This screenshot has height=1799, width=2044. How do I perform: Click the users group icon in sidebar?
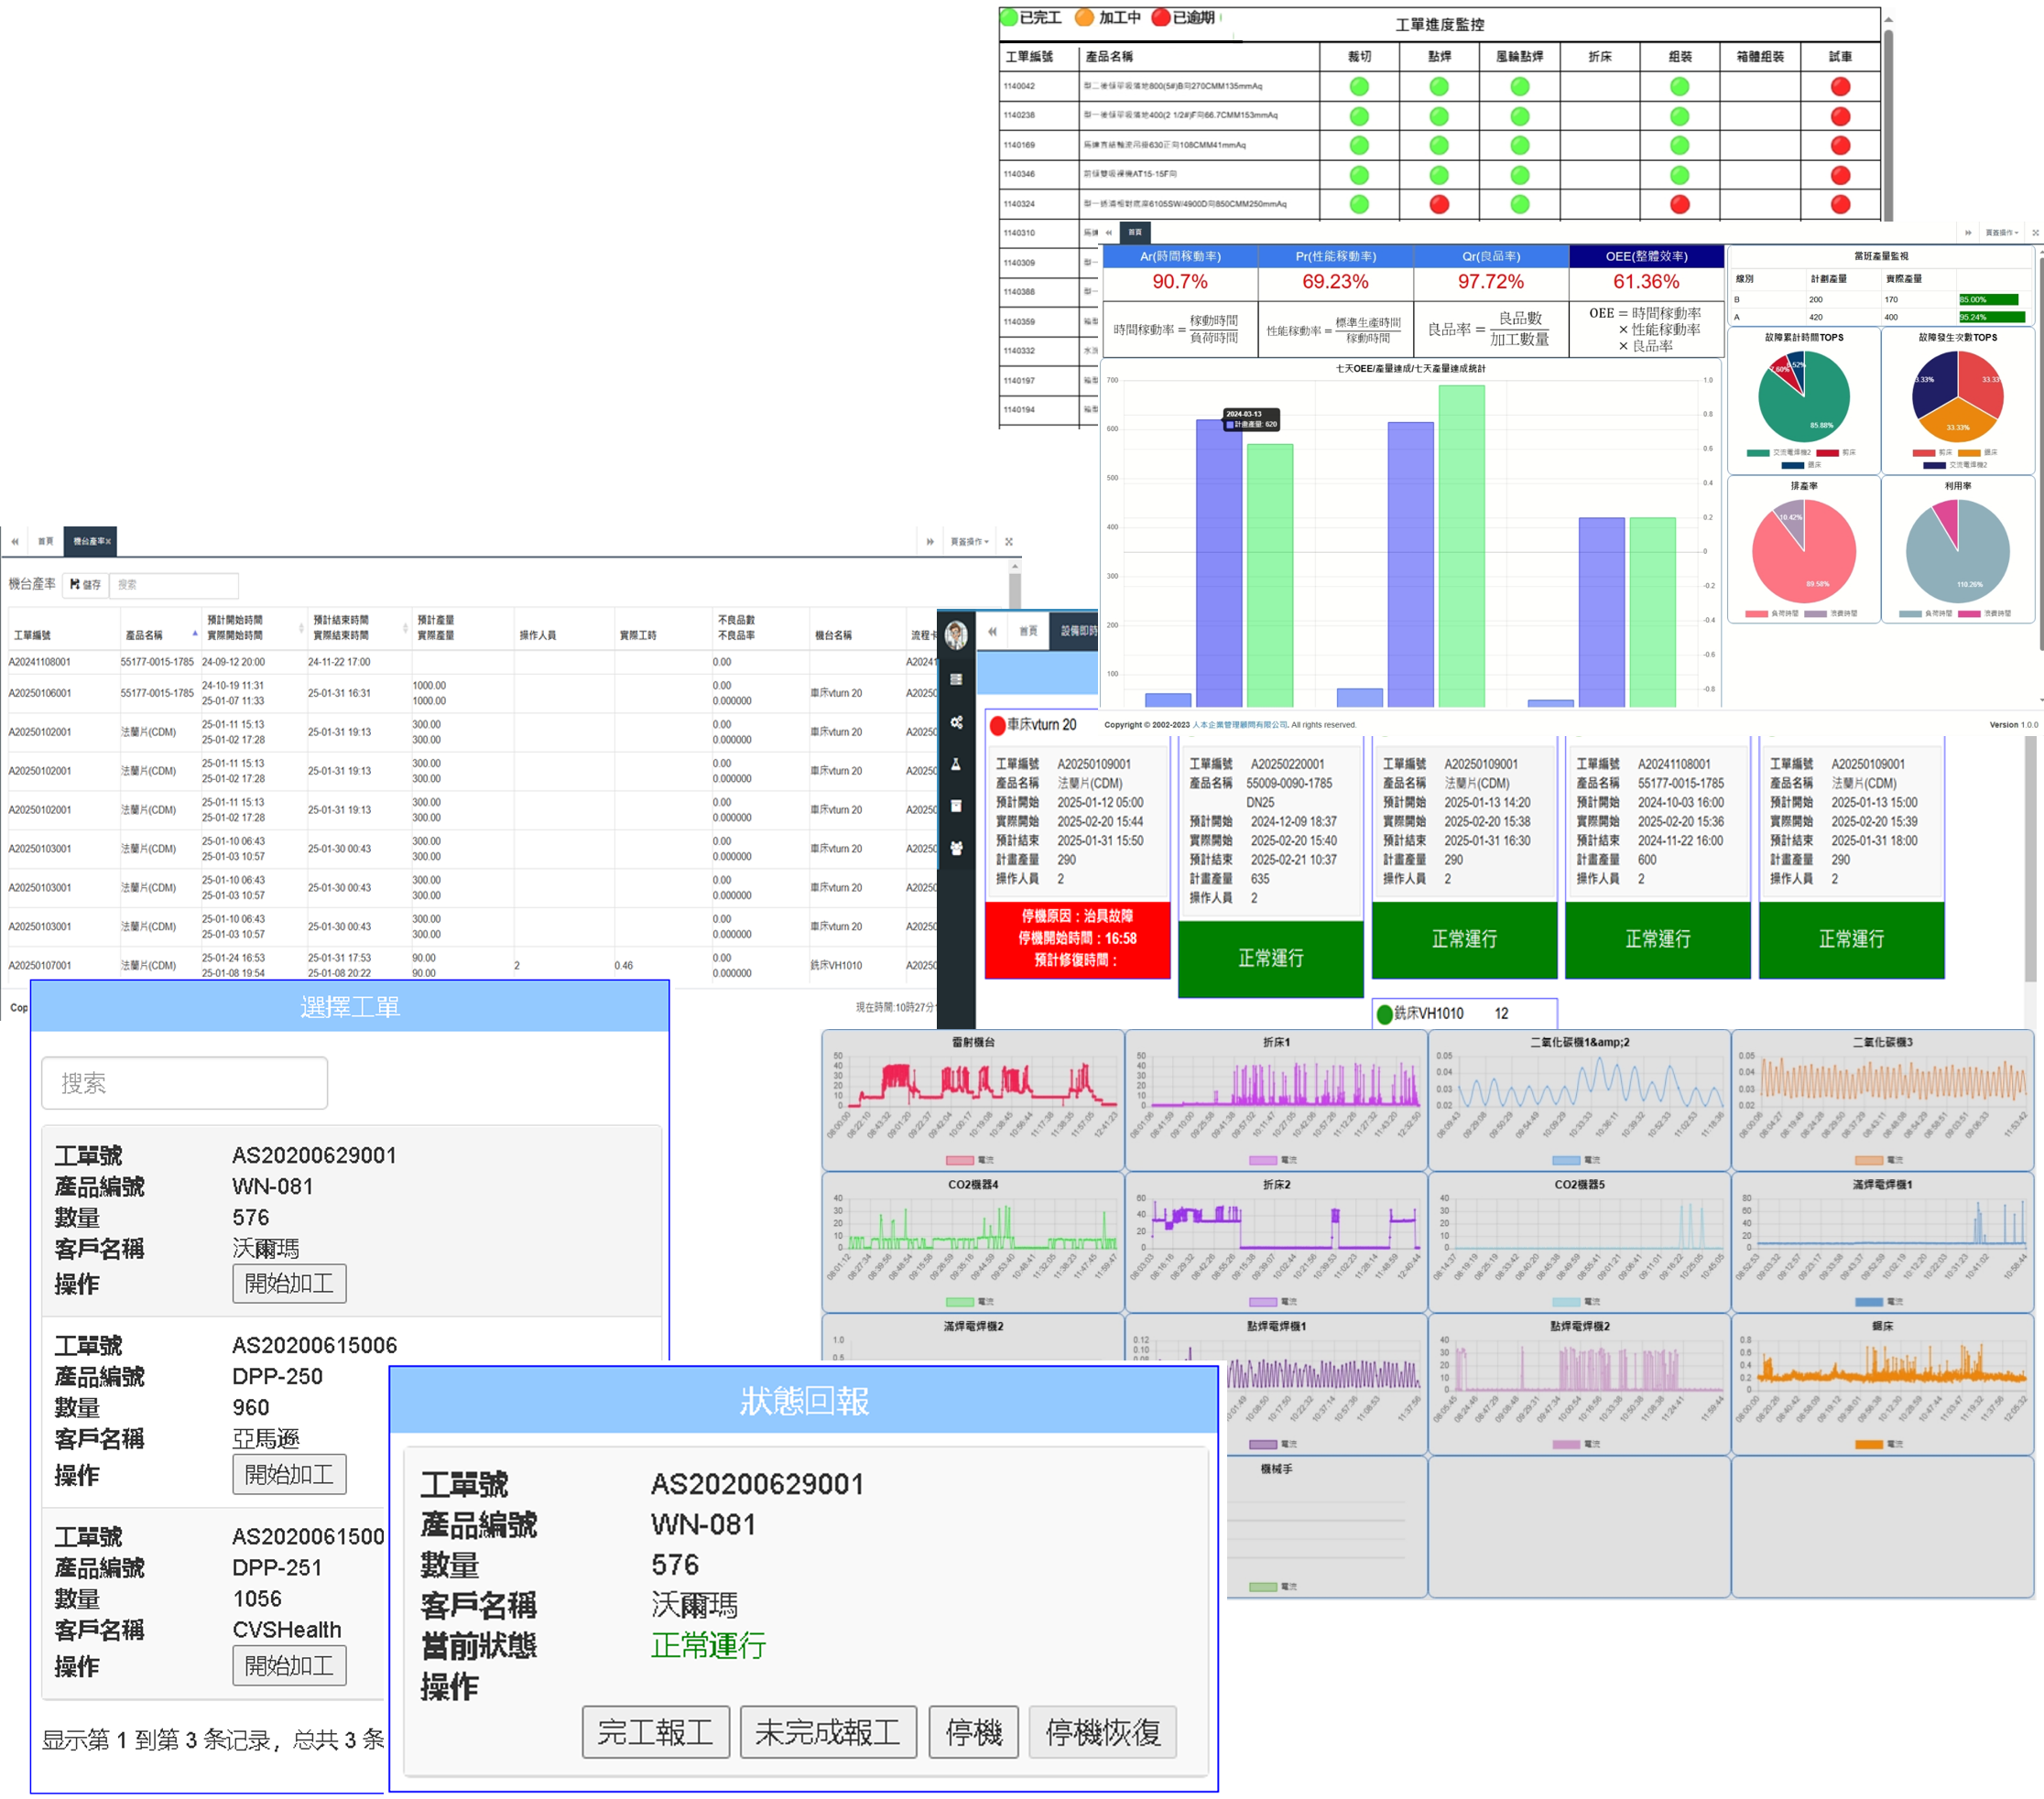956,848
